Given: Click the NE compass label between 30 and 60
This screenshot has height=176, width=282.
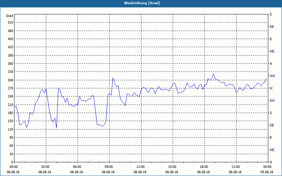Looking at the screenshot, I should tap(272, 150).
